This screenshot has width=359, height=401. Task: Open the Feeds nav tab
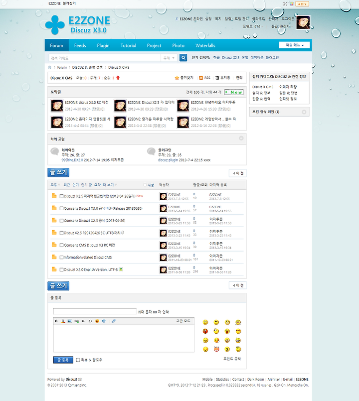click(x=80, y=45)
